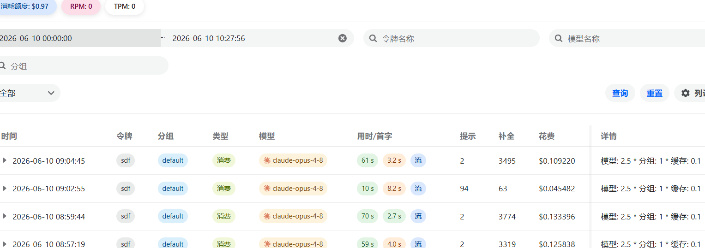
Task: Click the 消费 tag in the 09:02:55 row
Action: pyautogui.click(x=224, y=189)
